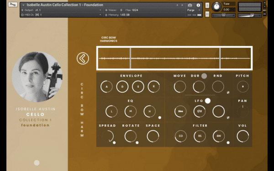Viewport: 274px width, 171px height.
Task: Click the Filter CO cutoff knob
Action: click(181, 136)
